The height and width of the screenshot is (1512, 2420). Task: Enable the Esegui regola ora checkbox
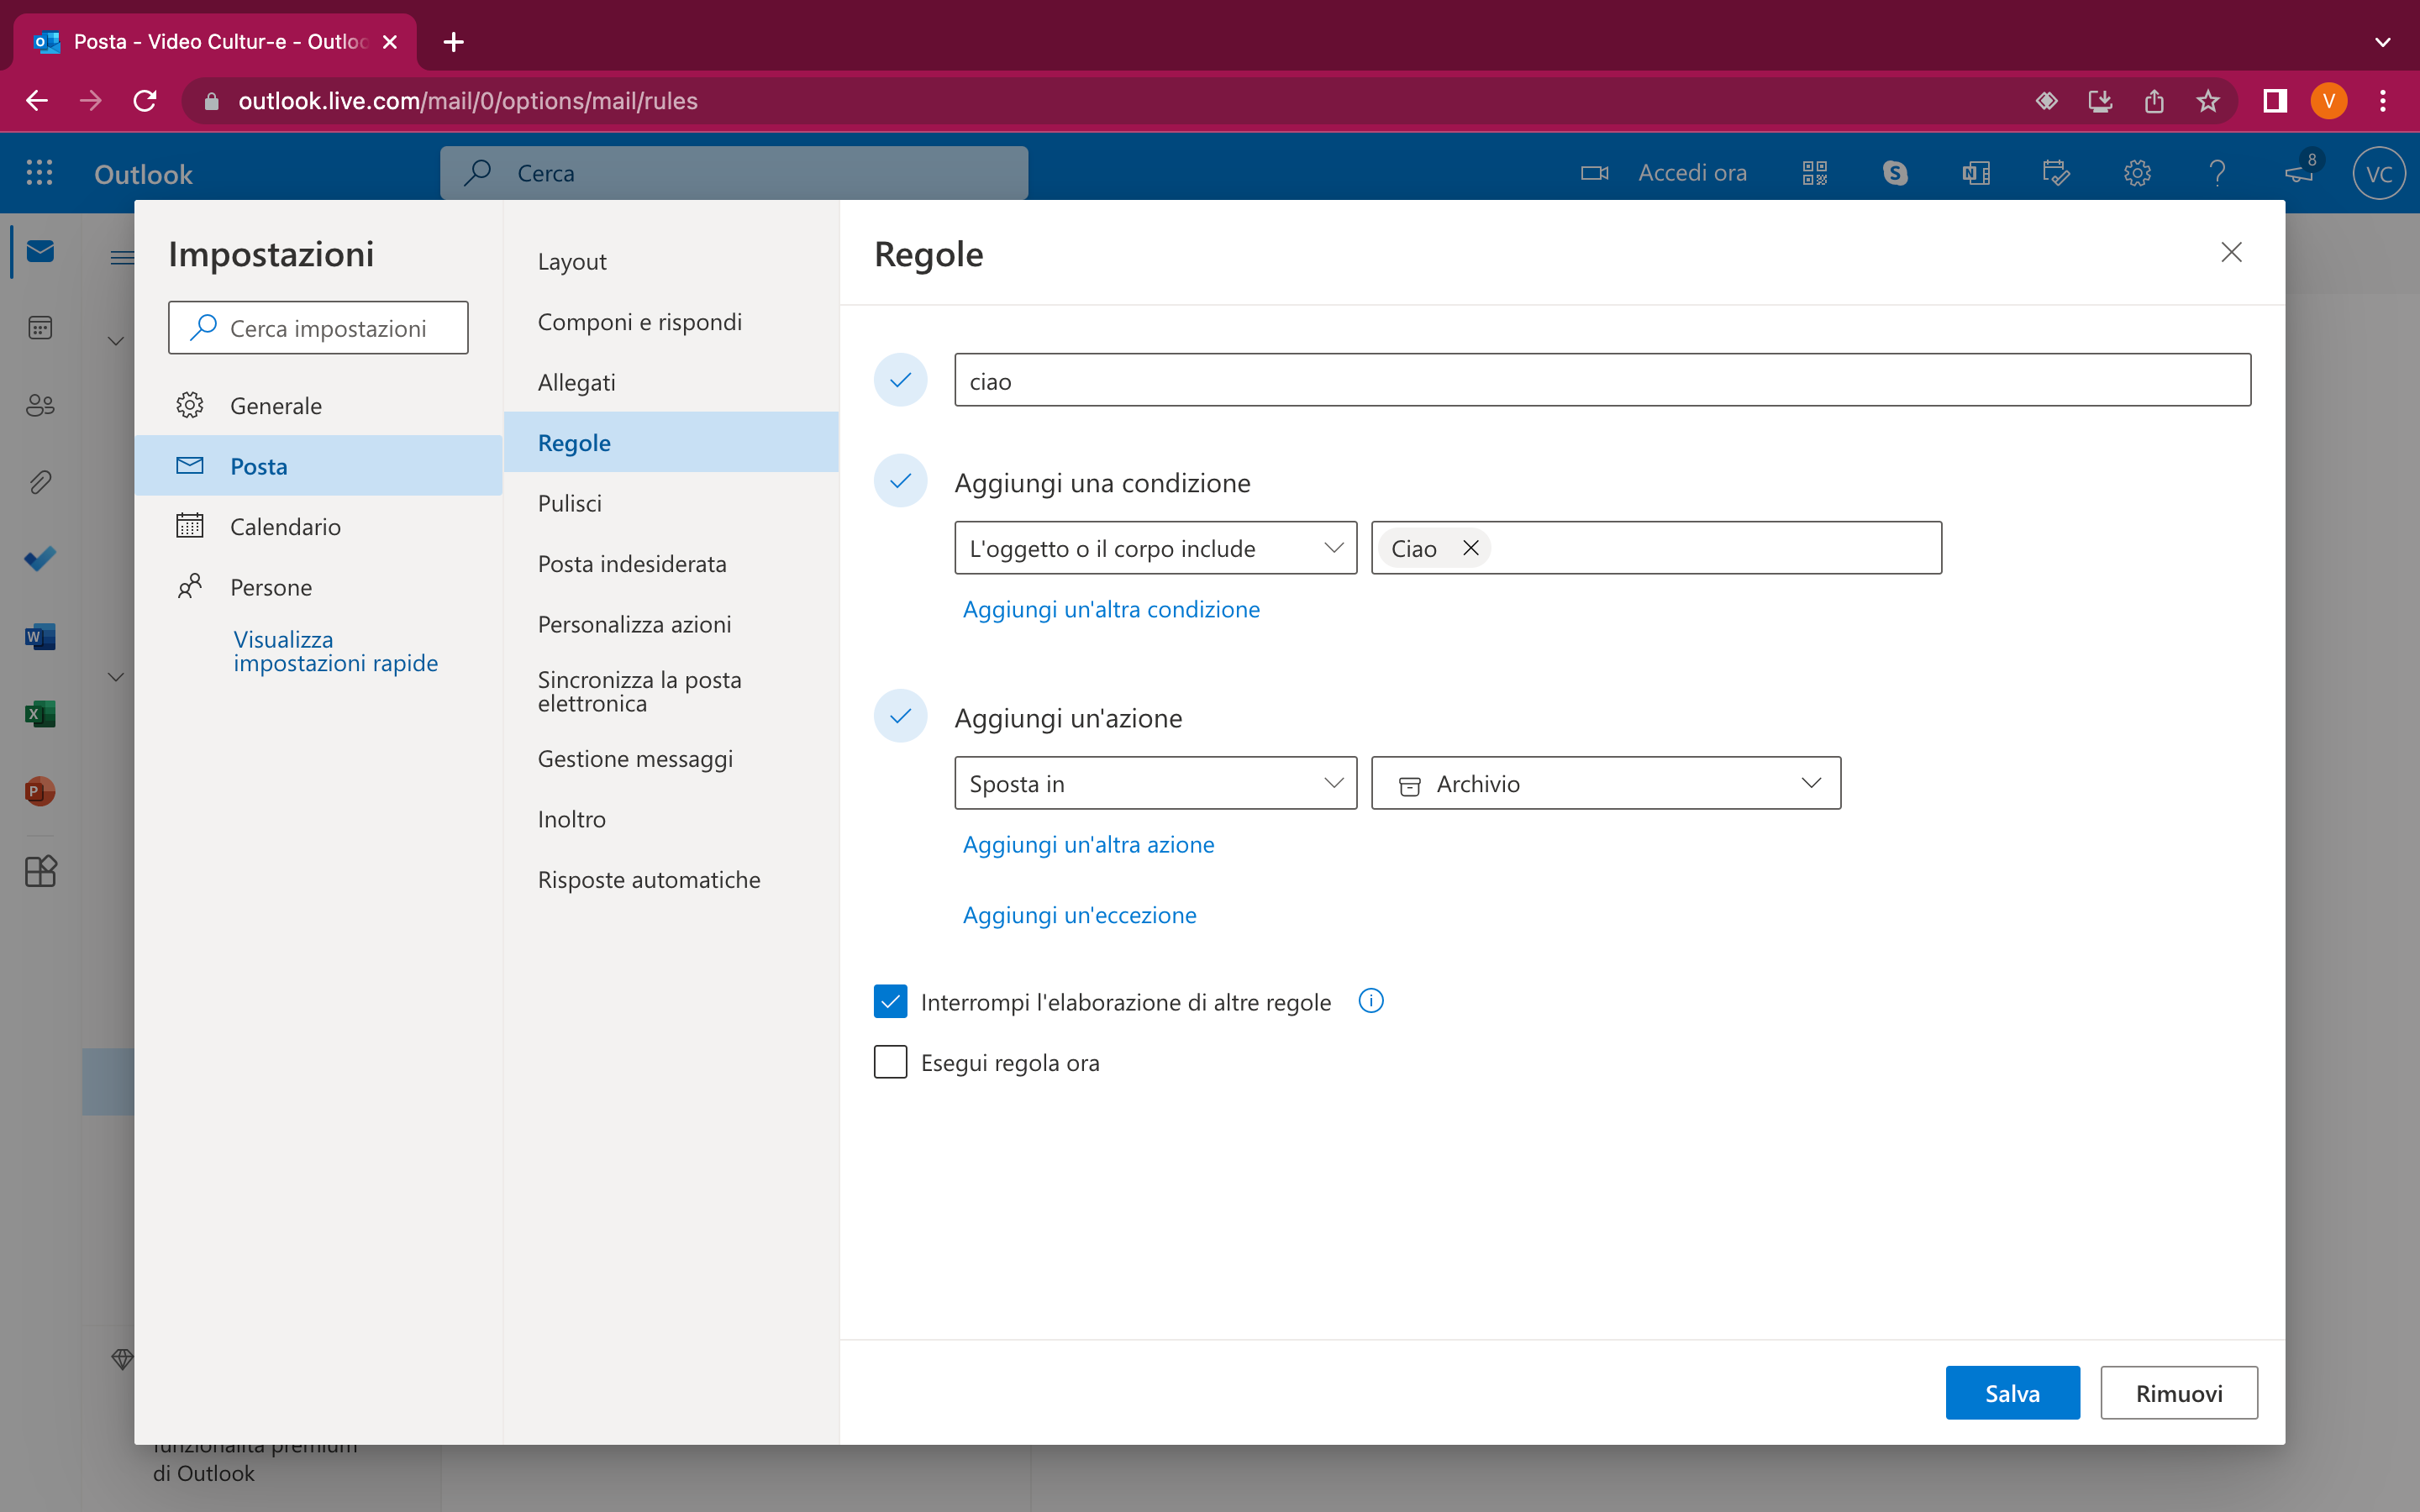tap(890, 1062)
